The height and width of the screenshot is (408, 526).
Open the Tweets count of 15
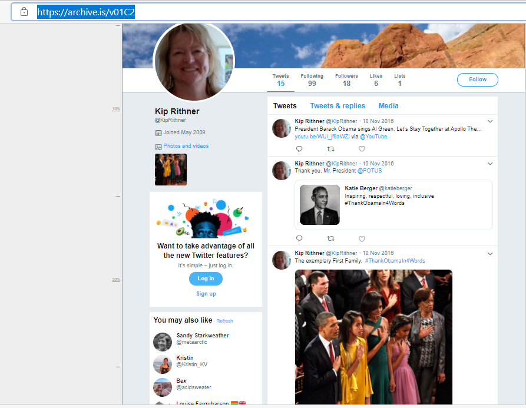281,80
